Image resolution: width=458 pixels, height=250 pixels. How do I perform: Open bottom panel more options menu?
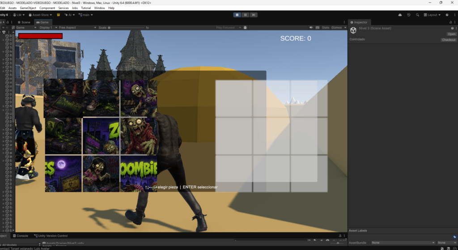[x=344, y=236]
